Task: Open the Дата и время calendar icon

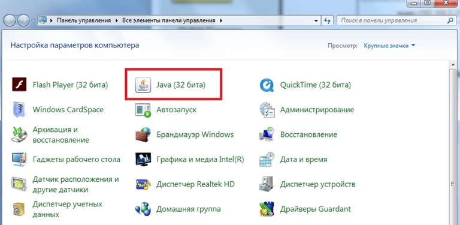Action: (x=267, y=160)
